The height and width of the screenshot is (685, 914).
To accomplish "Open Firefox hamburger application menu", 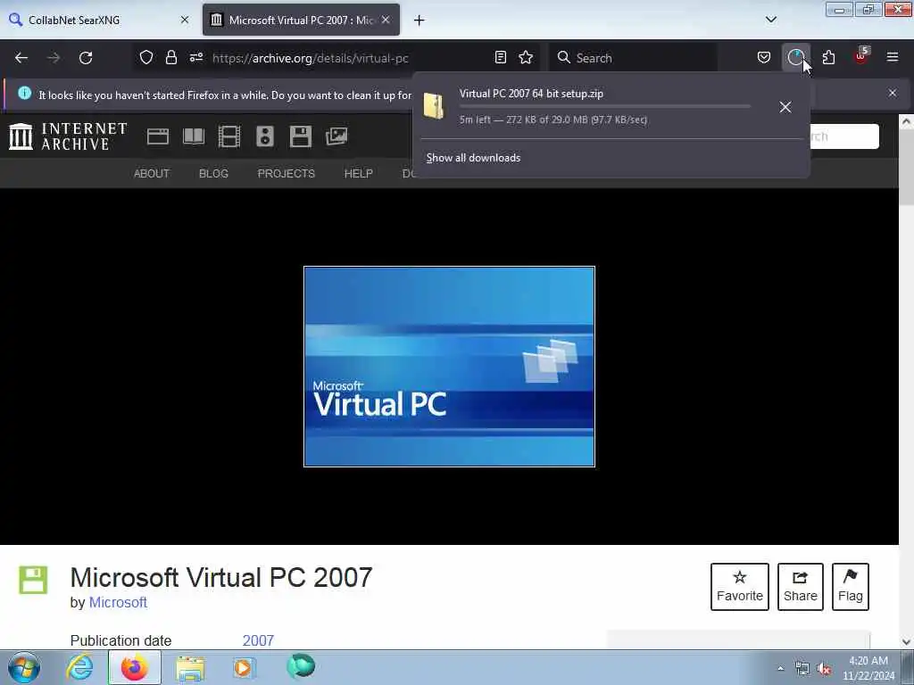I will 893,58.
